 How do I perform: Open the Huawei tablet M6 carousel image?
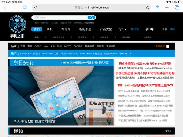[x=61, y=92]
